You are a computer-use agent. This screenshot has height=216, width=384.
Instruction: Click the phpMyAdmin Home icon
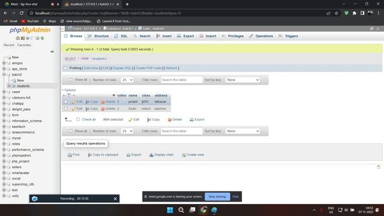click(17, 38)
